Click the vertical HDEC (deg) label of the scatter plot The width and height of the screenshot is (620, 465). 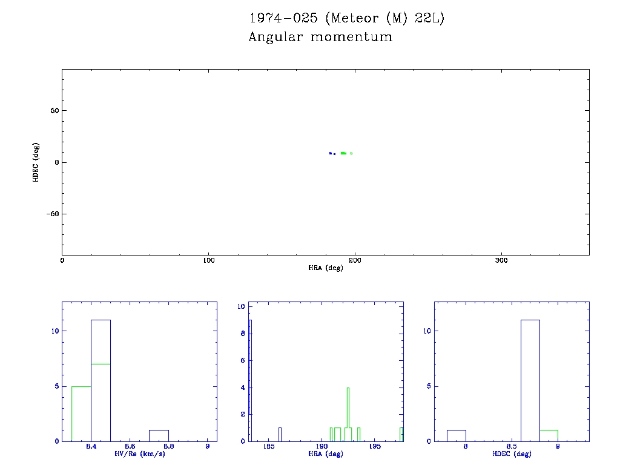[36, 162]
